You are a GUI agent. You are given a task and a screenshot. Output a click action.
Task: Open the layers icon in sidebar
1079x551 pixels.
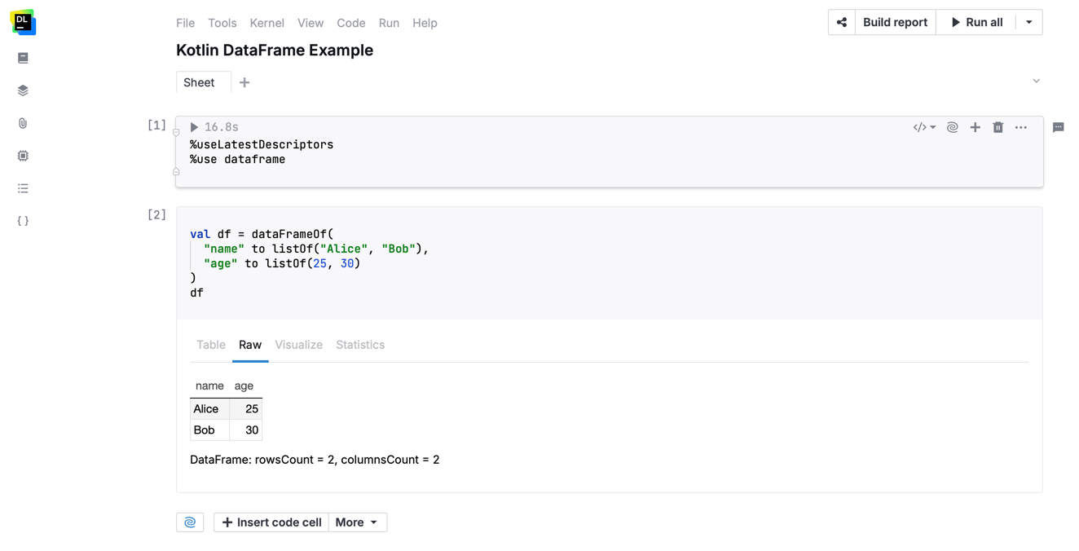[x=23, y=90]
